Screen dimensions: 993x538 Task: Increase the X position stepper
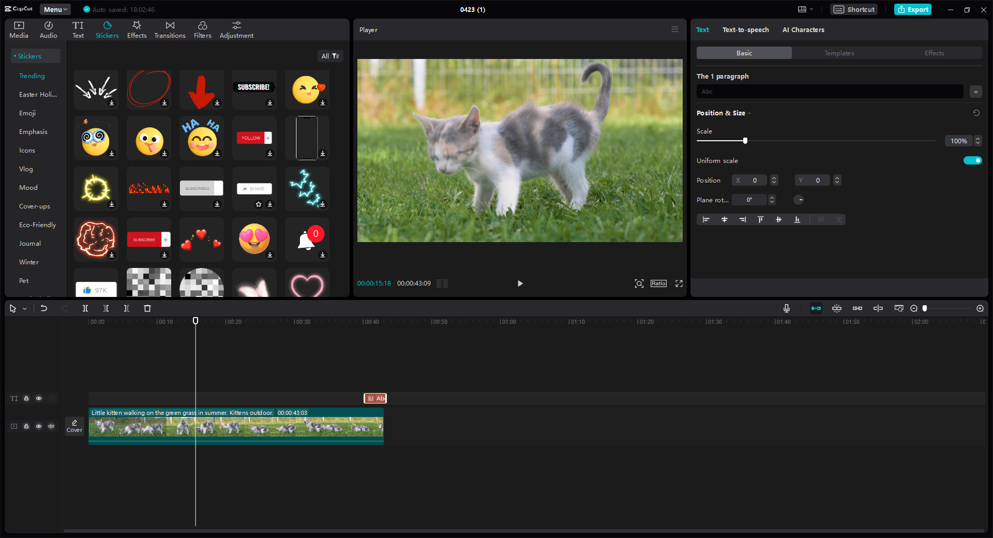click(774, 178)
